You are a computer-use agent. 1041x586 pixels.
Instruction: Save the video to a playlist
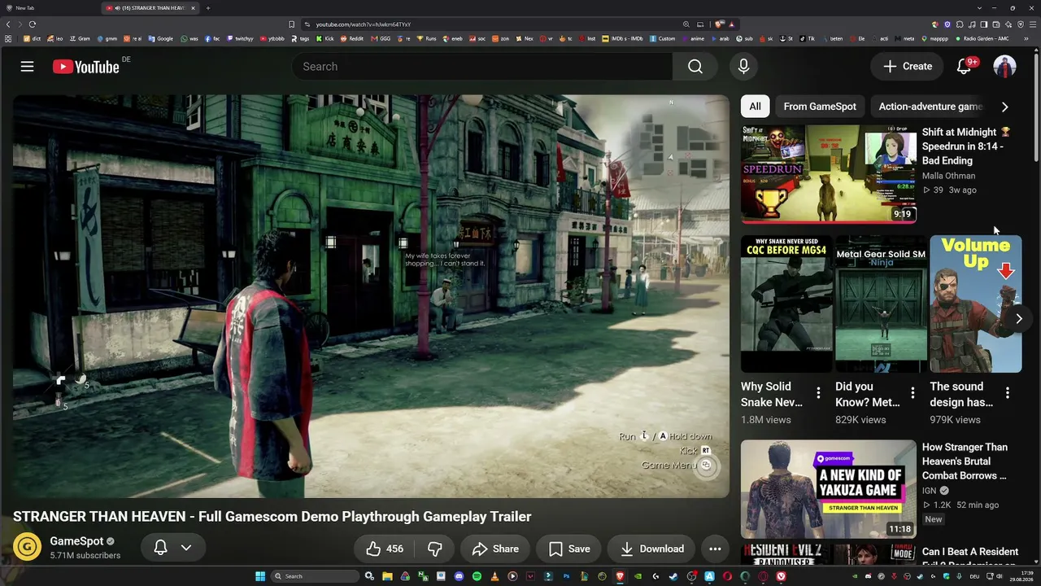(569, 549)
